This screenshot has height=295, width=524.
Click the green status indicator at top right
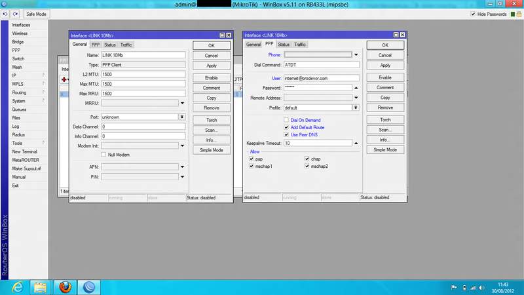513,14
